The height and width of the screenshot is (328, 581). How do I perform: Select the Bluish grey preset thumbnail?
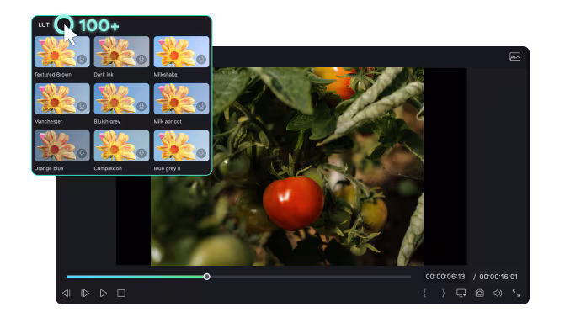pos(121,98)
